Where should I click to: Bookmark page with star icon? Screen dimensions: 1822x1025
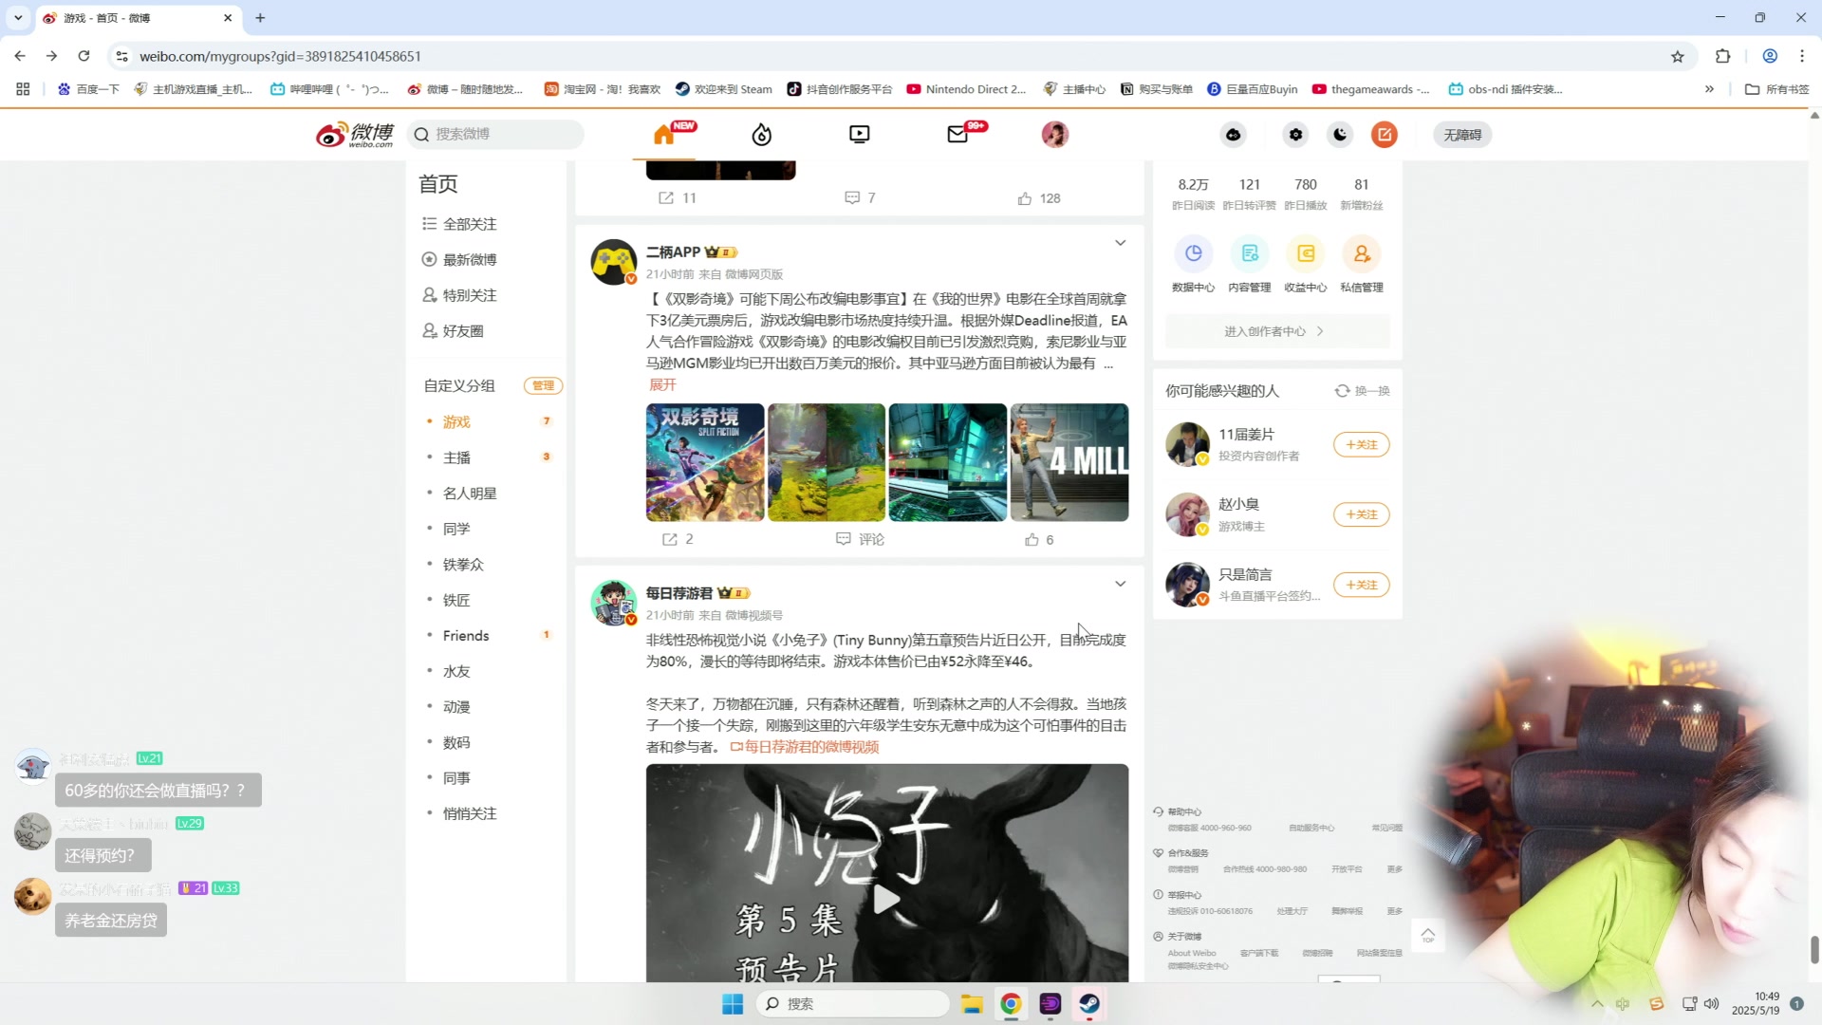1677,57
